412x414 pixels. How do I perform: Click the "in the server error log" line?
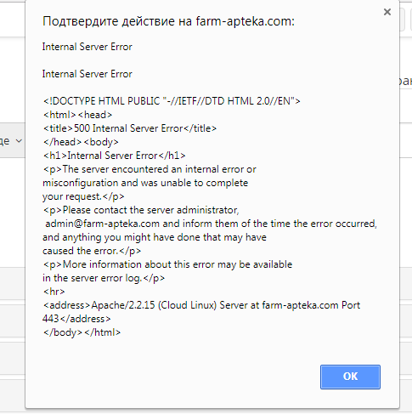tap(104, 278)
